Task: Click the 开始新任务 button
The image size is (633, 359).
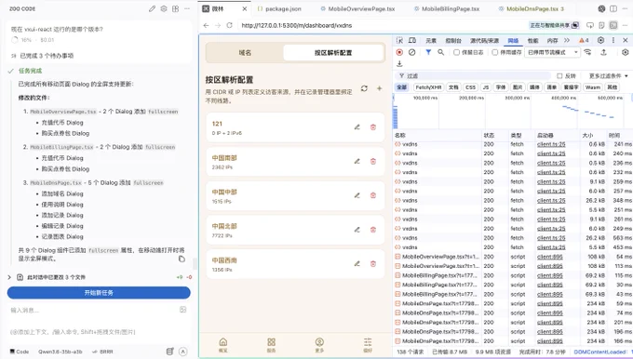Action: point(99,293)
